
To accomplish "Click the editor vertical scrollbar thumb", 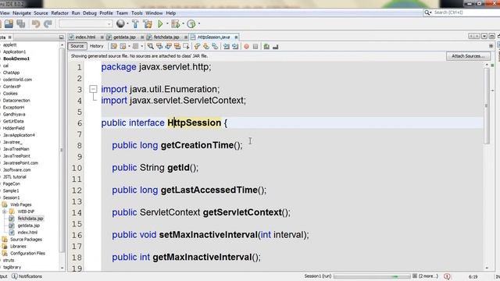I will click(486, 105).
